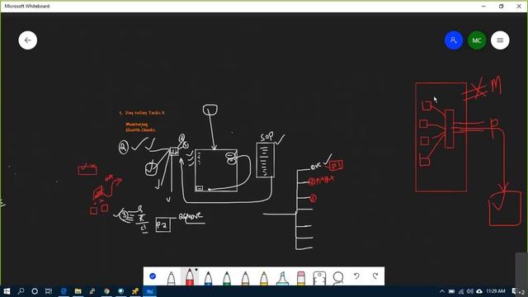Show hidden system tray icons
The image size is (528, 297).
(442, 291)
